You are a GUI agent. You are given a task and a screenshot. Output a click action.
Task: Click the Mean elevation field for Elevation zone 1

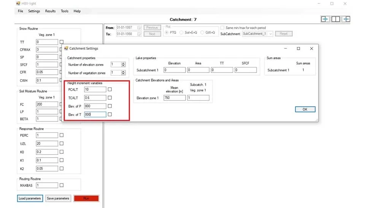coord(175,98)
